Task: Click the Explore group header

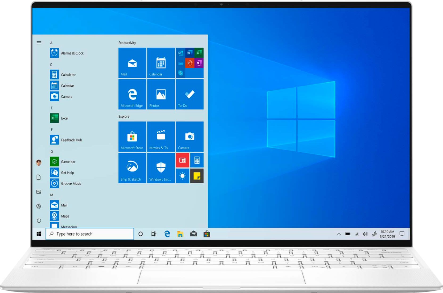Action: [x=124, y=116]
